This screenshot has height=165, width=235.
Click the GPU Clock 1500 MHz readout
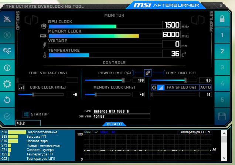pyautogui.click(x=171, y=25)
